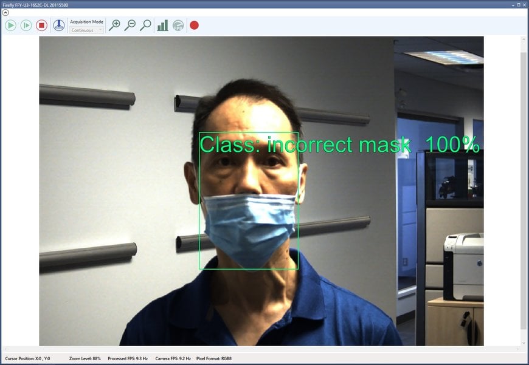Click the Acquisition Mode section header
This screenshot has height=365, width=529.
pos(86,21)
